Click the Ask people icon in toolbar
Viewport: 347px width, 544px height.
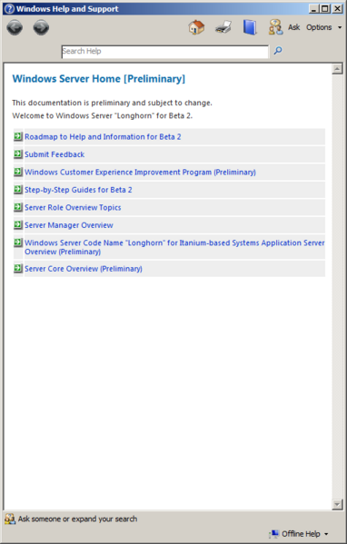click(x=275, y=27)
